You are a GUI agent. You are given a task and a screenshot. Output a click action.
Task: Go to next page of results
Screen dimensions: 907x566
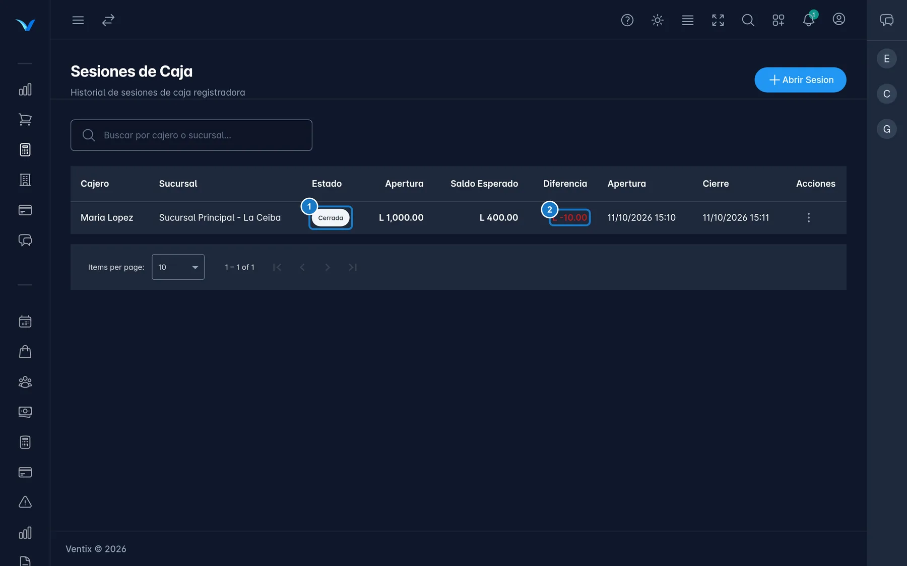coord(328,267)
